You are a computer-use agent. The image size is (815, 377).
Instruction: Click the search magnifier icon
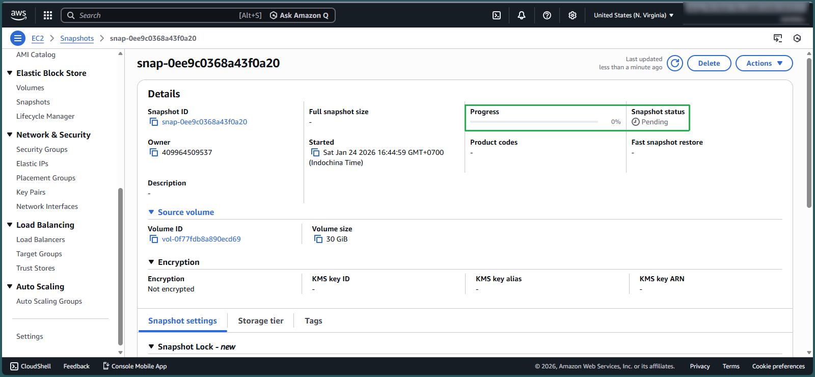(71, 15)
